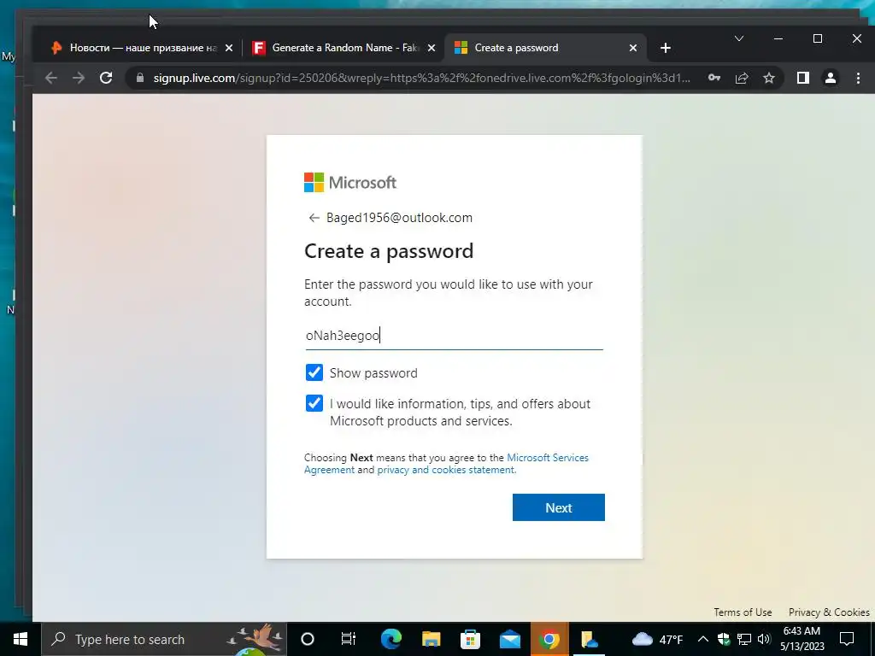Image resolution: width=875 pixels, height=656 pixels.
Task: Open the volume tray icon
Action: point(764,639)
